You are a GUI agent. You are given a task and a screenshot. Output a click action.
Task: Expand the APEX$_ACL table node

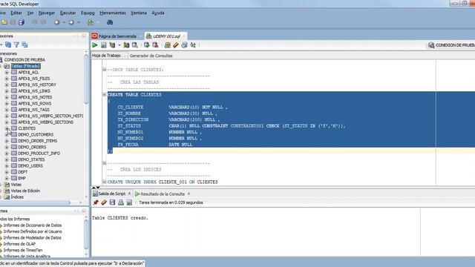point(7,73)
